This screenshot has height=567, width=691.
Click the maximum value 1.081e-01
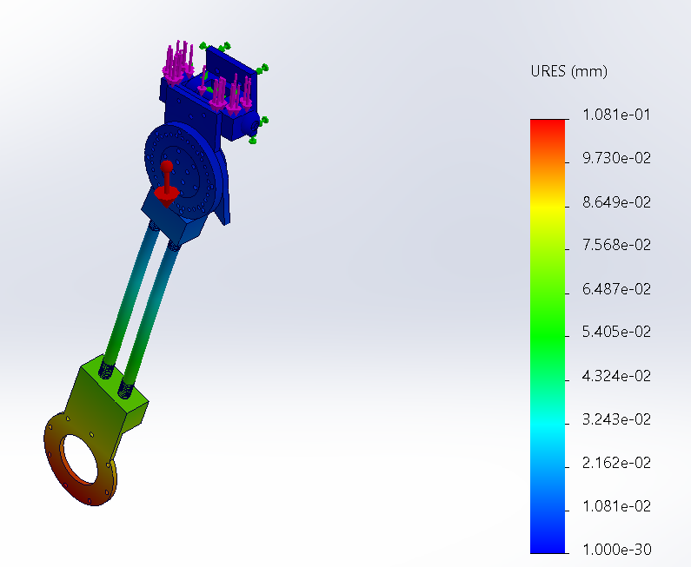coord(616,115)
